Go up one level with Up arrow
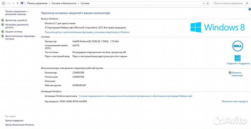This screenshot has height=129, width=251. click(17, 3)
